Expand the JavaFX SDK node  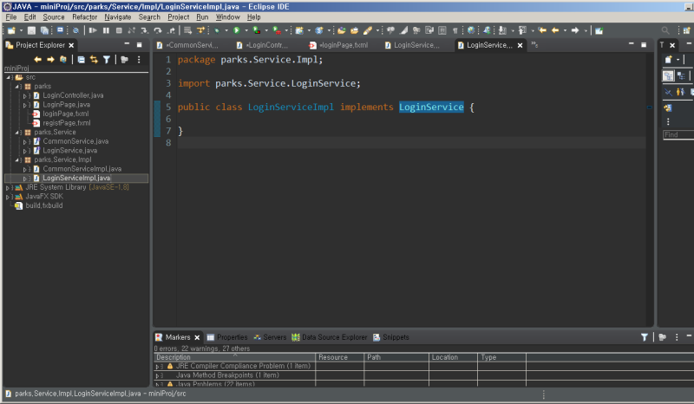[8, 197]
